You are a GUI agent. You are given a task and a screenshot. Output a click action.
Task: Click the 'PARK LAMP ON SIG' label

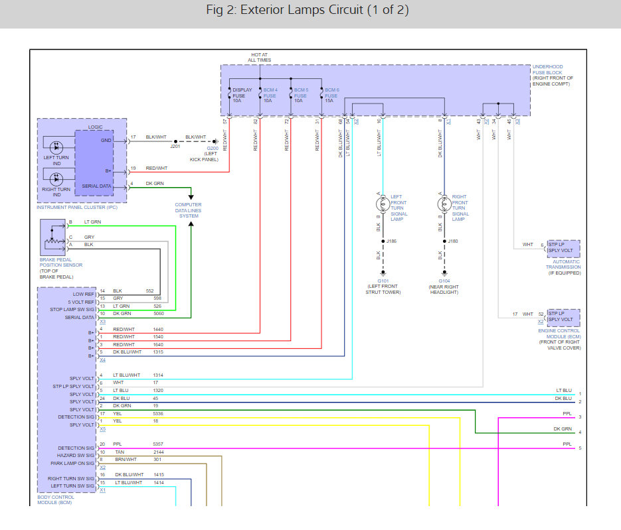[72, 463]
